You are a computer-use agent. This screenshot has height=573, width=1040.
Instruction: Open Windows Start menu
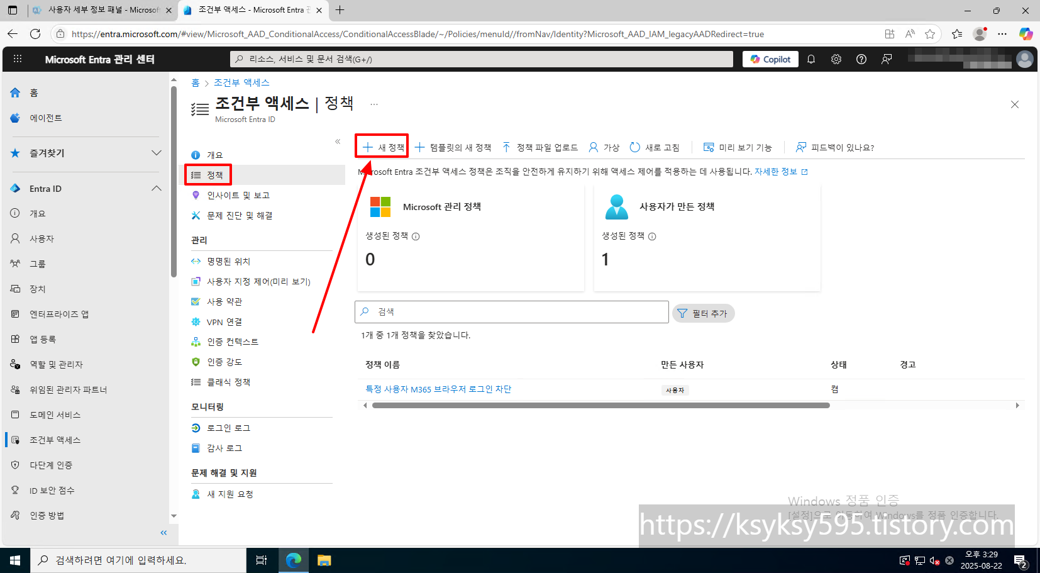(x=15, y=560)
